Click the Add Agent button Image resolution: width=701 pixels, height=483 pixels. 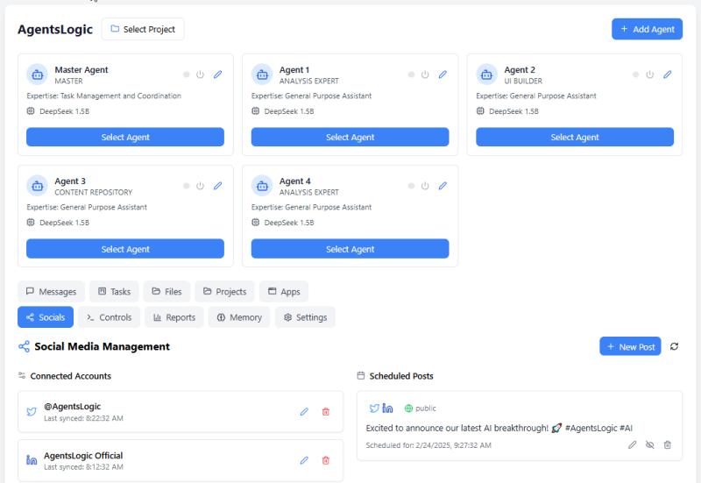(647, 29)
